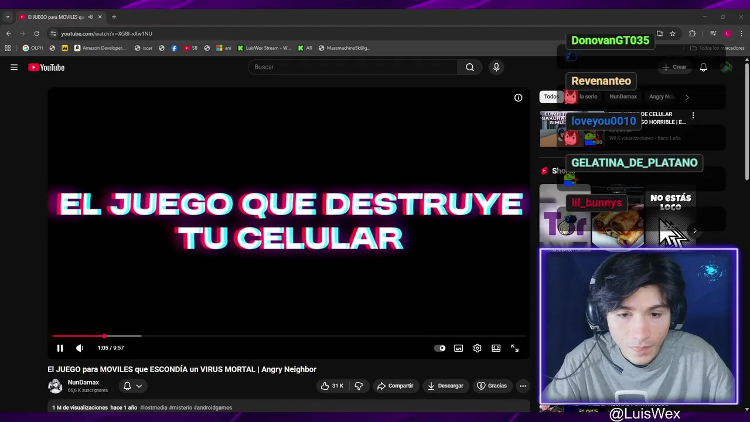Open media controls in Chrome toolbar

[713, 33]
